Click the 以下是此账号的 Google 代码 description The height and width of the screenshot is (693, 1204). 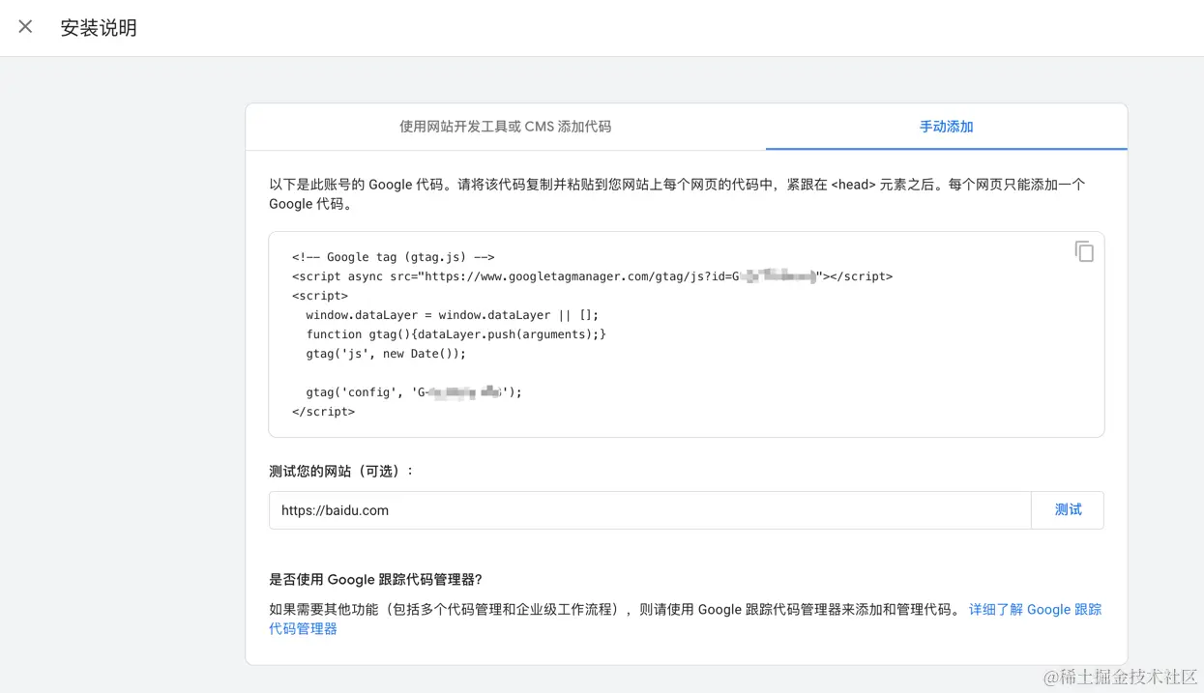point(677,194)
